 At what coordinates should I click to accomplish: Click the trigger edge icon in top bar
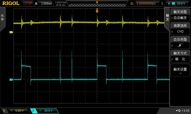coord(169,4)
